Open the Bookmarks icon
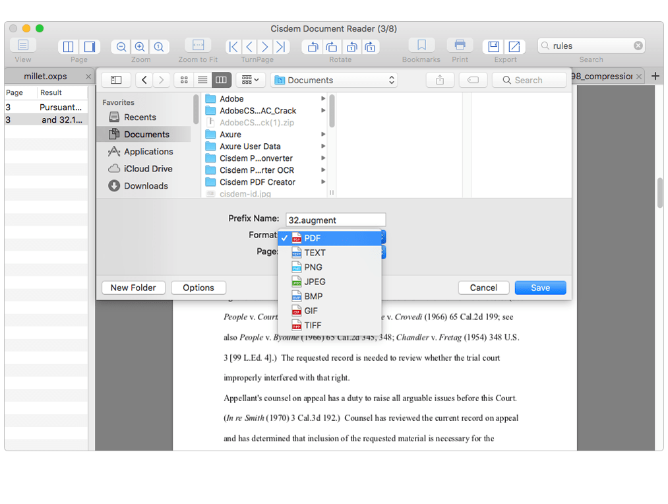Image resolution: width=668 pixels, height=504 pixels. (421, 45)
